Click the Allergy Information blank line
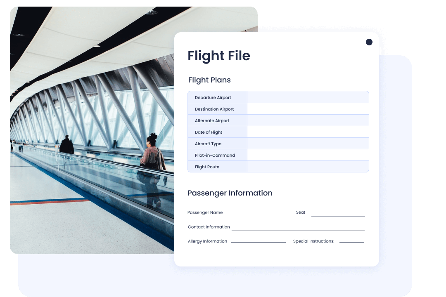Image resolution: width=446 pixels, height=297 pixels. (x=258, y=243)
